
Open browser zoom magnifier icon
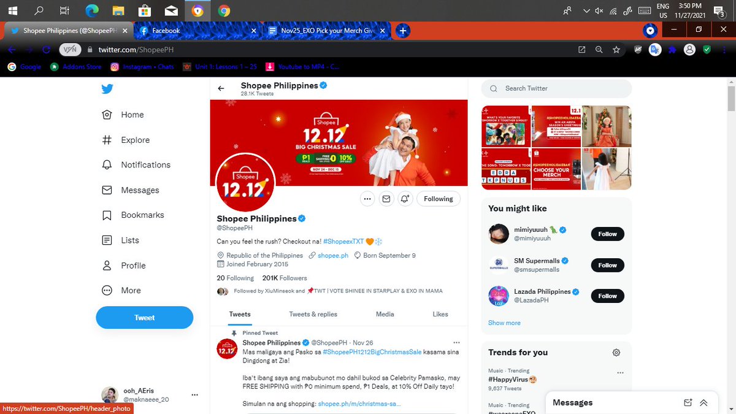599,50
